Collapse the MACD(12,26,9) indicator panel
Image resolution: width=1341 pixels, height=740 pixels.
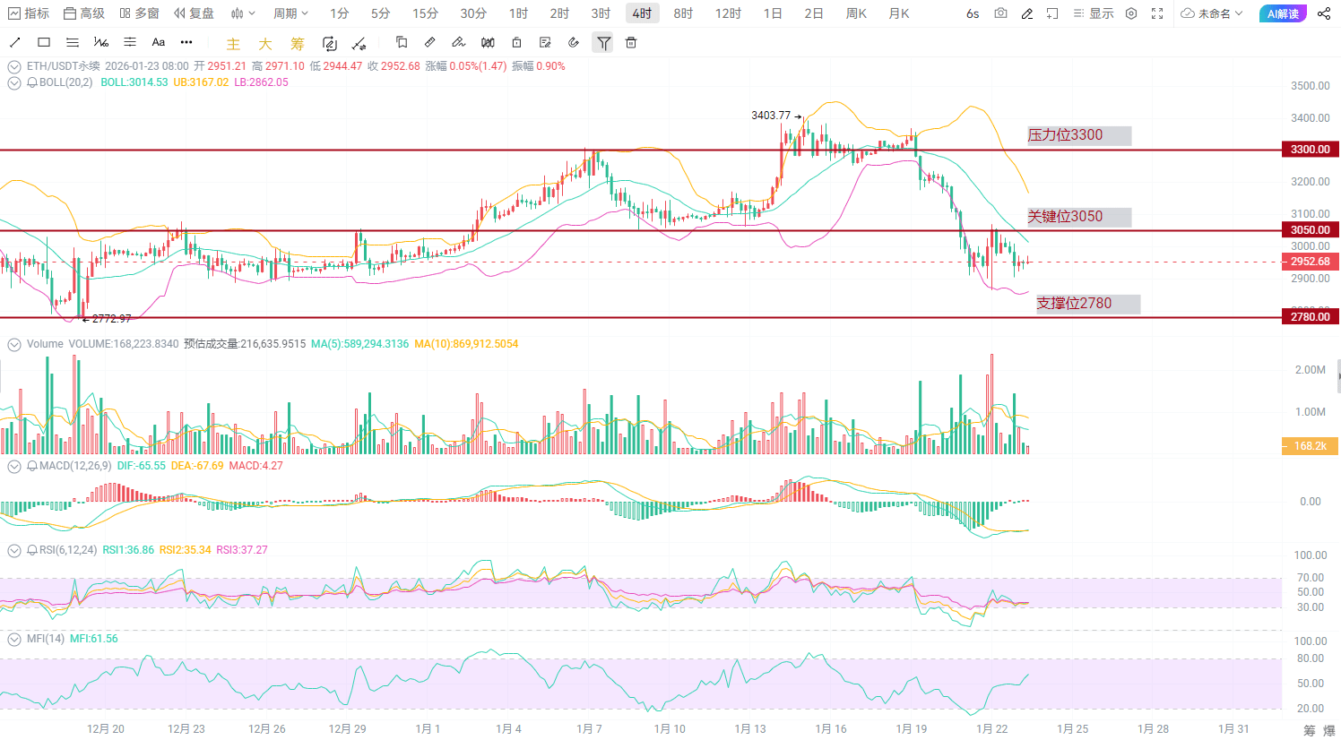tap(14, 466)
